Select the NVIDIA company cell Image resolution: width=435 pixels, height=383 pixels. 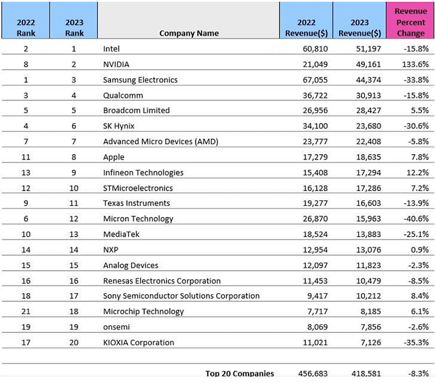116,64
